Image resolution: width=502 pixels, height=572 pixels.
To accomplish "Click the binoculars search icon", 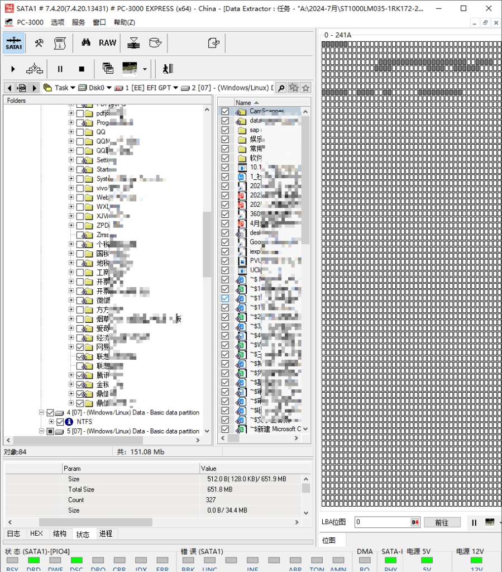I will [86, 42].
